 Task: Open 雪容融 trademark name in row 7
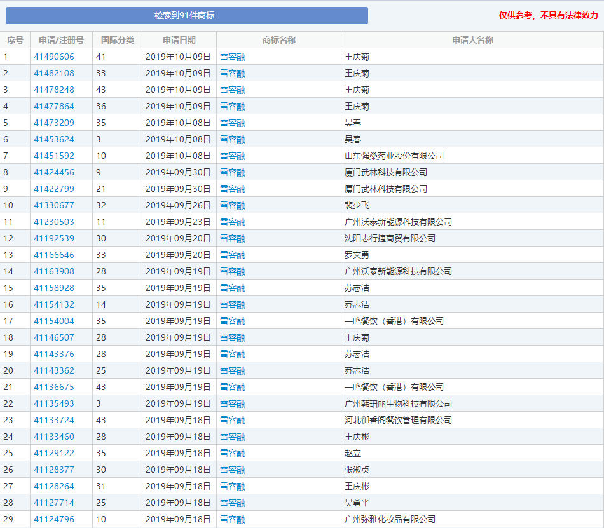[x=233, y=156]
